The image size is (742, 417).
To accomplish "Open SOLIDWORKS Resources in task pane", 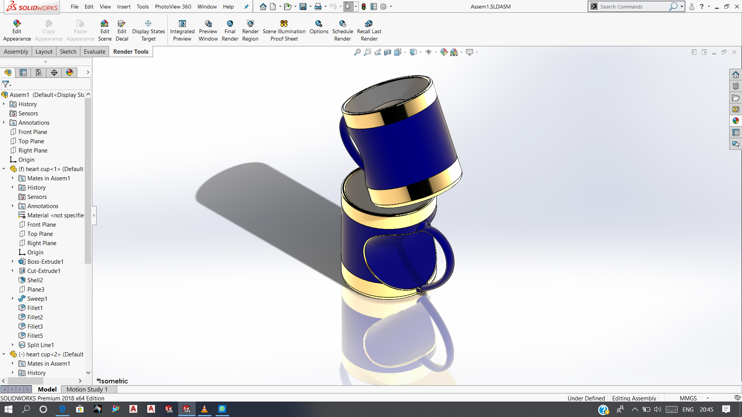I will 735,75.
